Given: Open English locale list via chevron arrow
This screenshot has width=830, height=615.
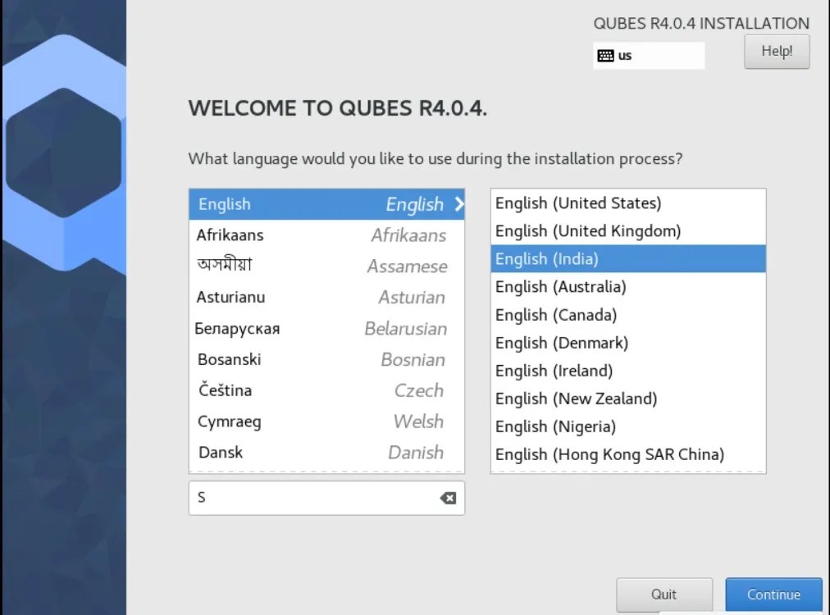Looking at the screenshot, I should coord(458,204).
